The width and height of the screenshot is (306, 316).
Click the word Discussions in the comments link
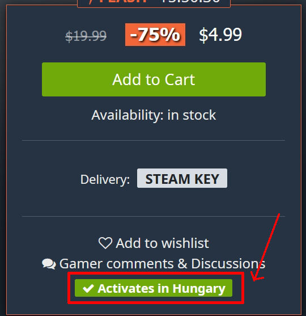(x=228, y=263)
